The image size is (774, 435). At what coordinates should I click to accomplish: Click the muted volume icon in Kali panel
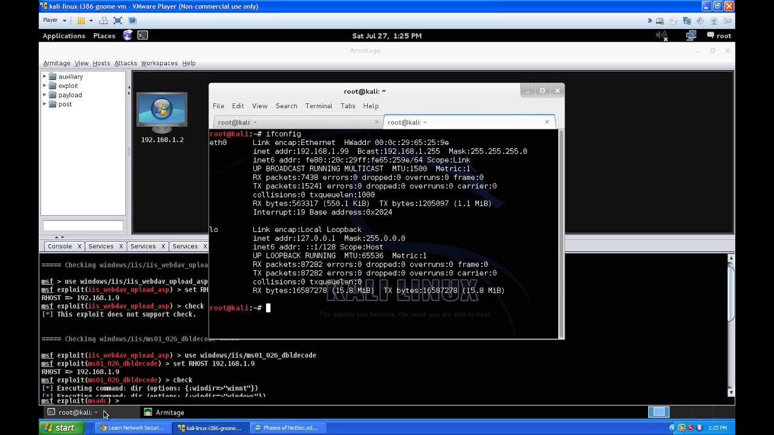[661, 36]
